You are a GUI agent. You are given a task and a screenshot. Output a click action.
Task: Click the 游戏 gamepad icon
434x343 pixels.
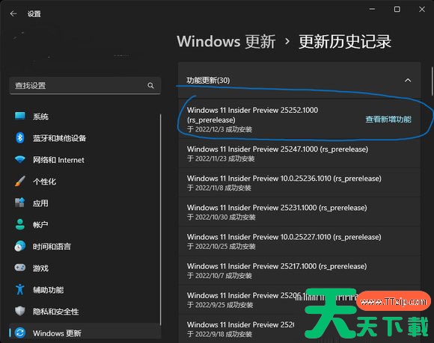pos(20,268)
